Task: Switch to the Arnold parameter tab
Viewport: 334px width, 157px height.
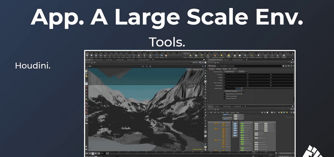Action: (x=234, y=69)
